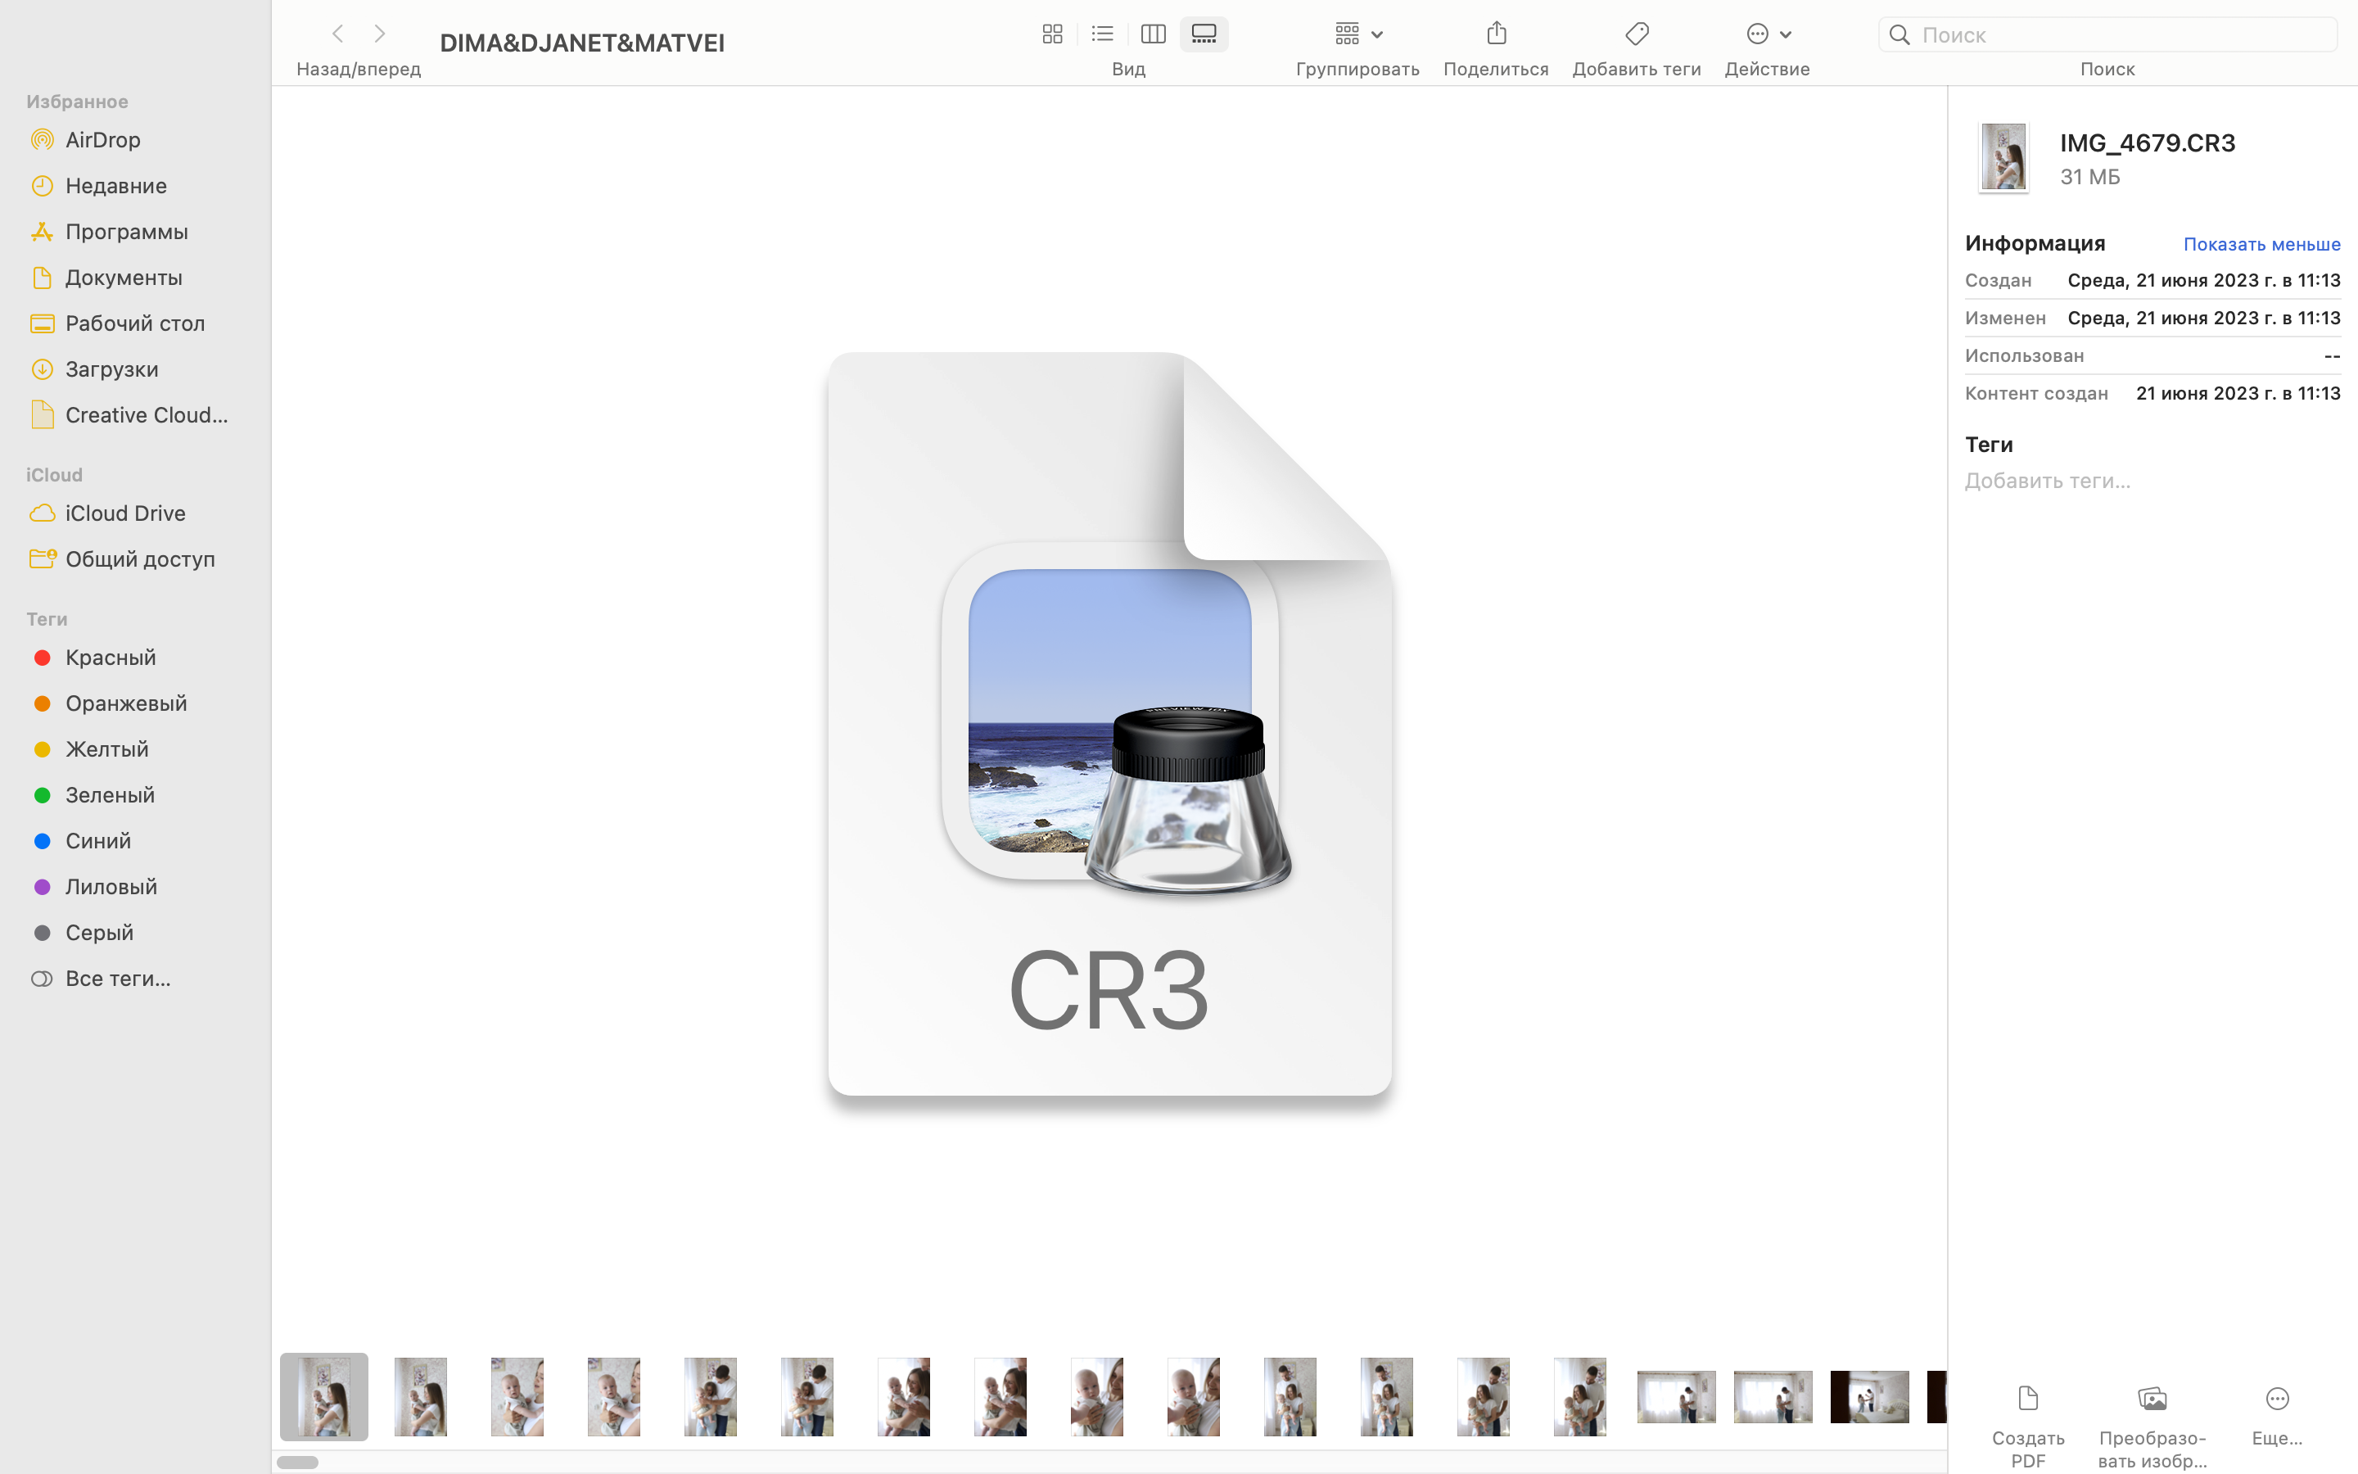The width and height of the screenshot is (2358, 1474).
Task: Toggle the column view icon
Action: (1154, 34)
